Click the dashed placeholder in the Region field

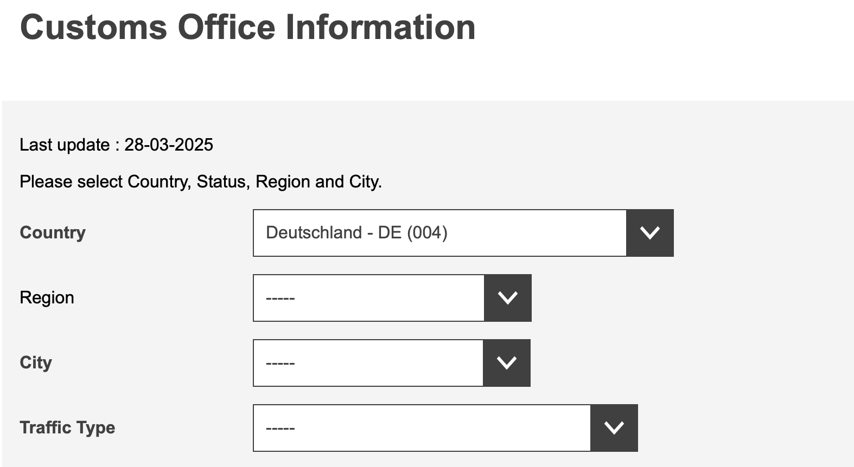click(x=280, y=299)
